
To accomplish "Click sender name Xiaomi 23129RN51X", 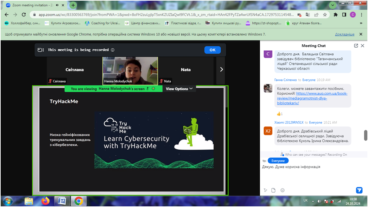I will click(289, 122).
